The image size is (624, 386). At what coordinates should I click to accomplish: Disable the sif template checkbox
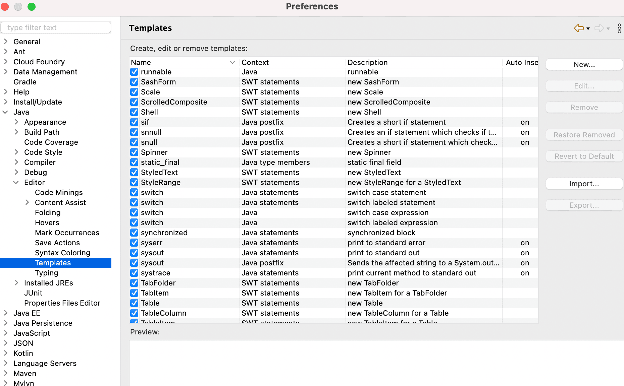pos(134,122)
